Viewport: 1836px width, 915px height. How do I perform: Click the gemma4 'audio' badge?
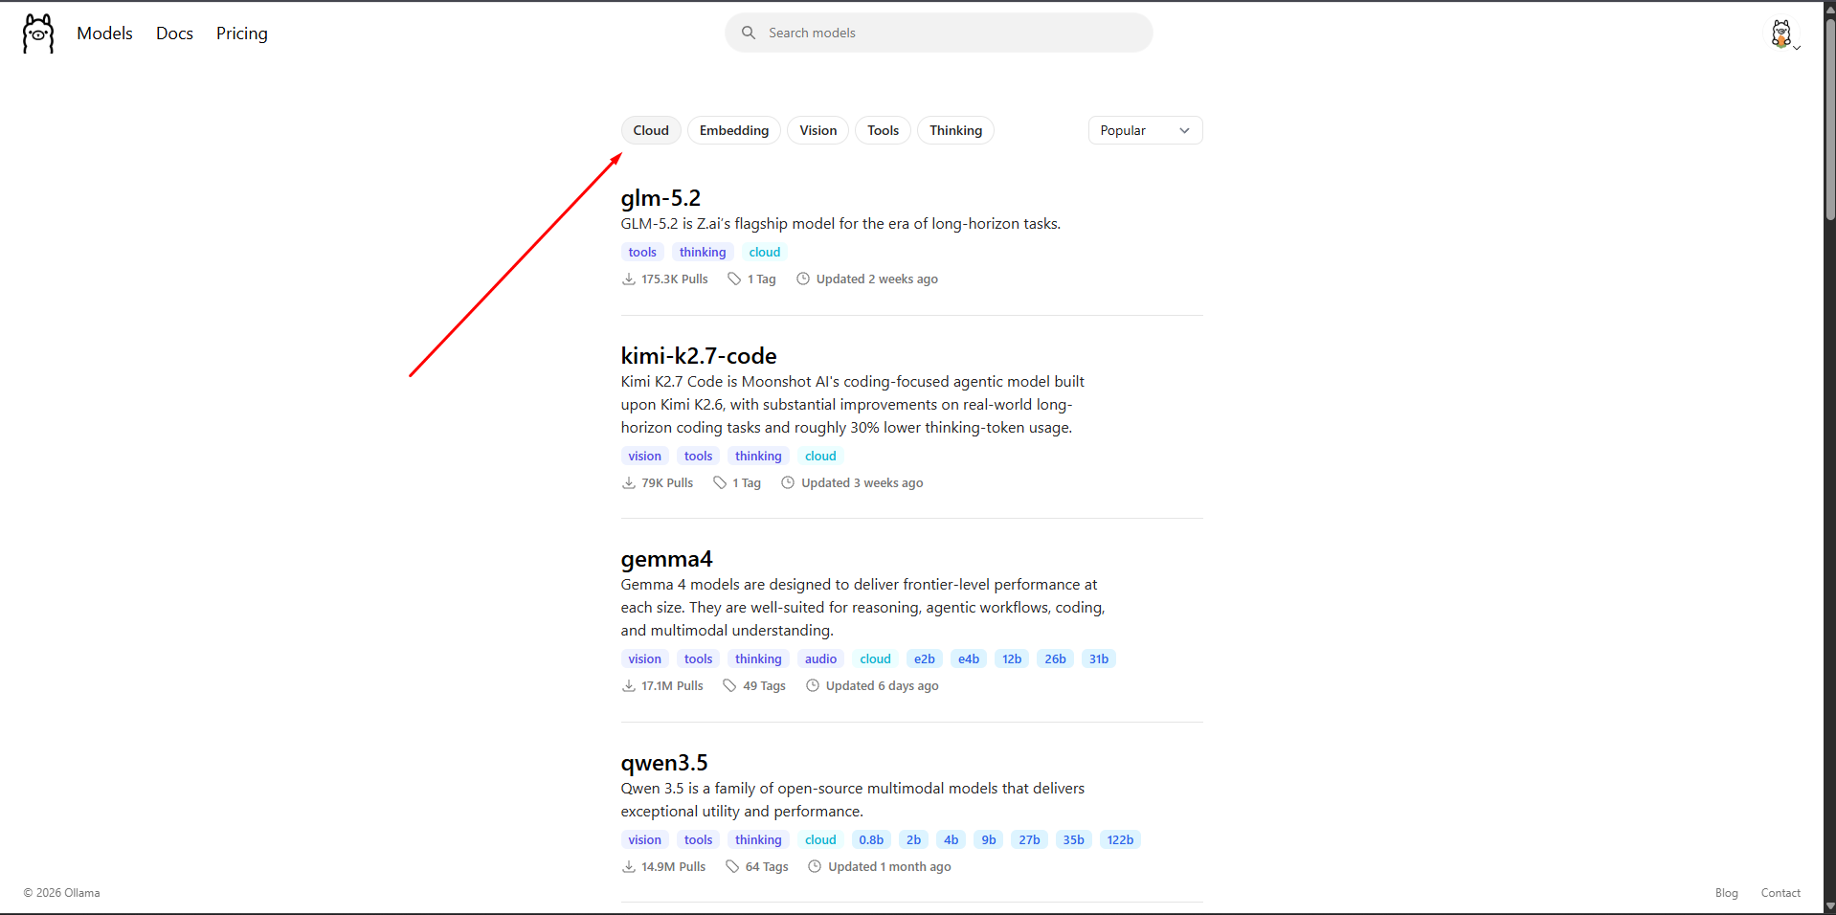(820, 659)
